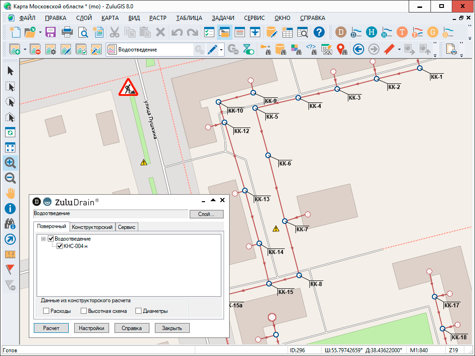475x356 pixels.
Task: Open the ЗАДАЧИ menu
Action: point(223,18)
